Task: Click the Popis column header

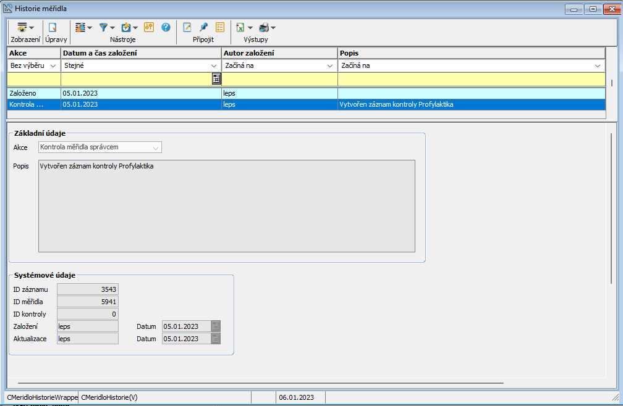Action: pos(471,53)
